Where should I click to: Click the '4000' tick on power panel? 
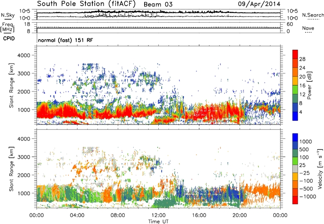[23, 55]
